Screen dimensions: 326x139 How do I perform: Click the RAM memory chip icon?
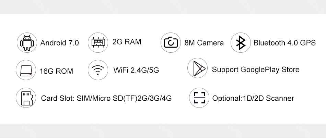98,42
